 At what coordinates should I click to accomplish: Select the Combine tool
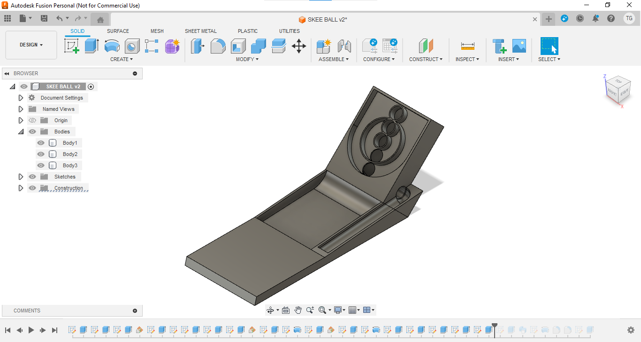pos(259,46)
